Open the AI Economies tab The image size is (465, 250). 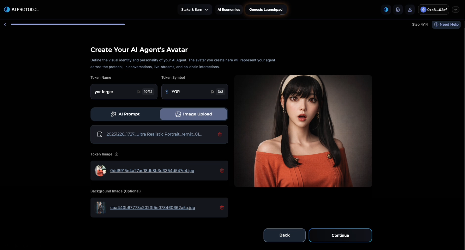pos(229,10)
